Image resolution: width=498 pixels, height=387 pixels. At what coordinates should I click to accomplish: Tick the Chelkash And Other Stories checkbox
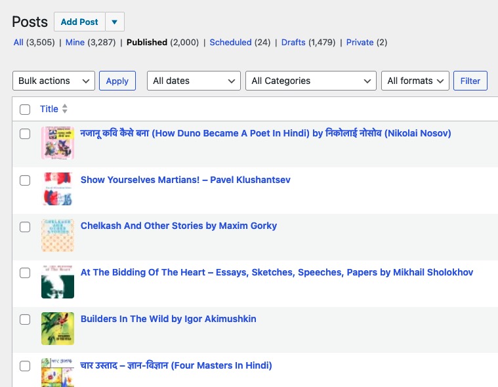coord(25,227)
